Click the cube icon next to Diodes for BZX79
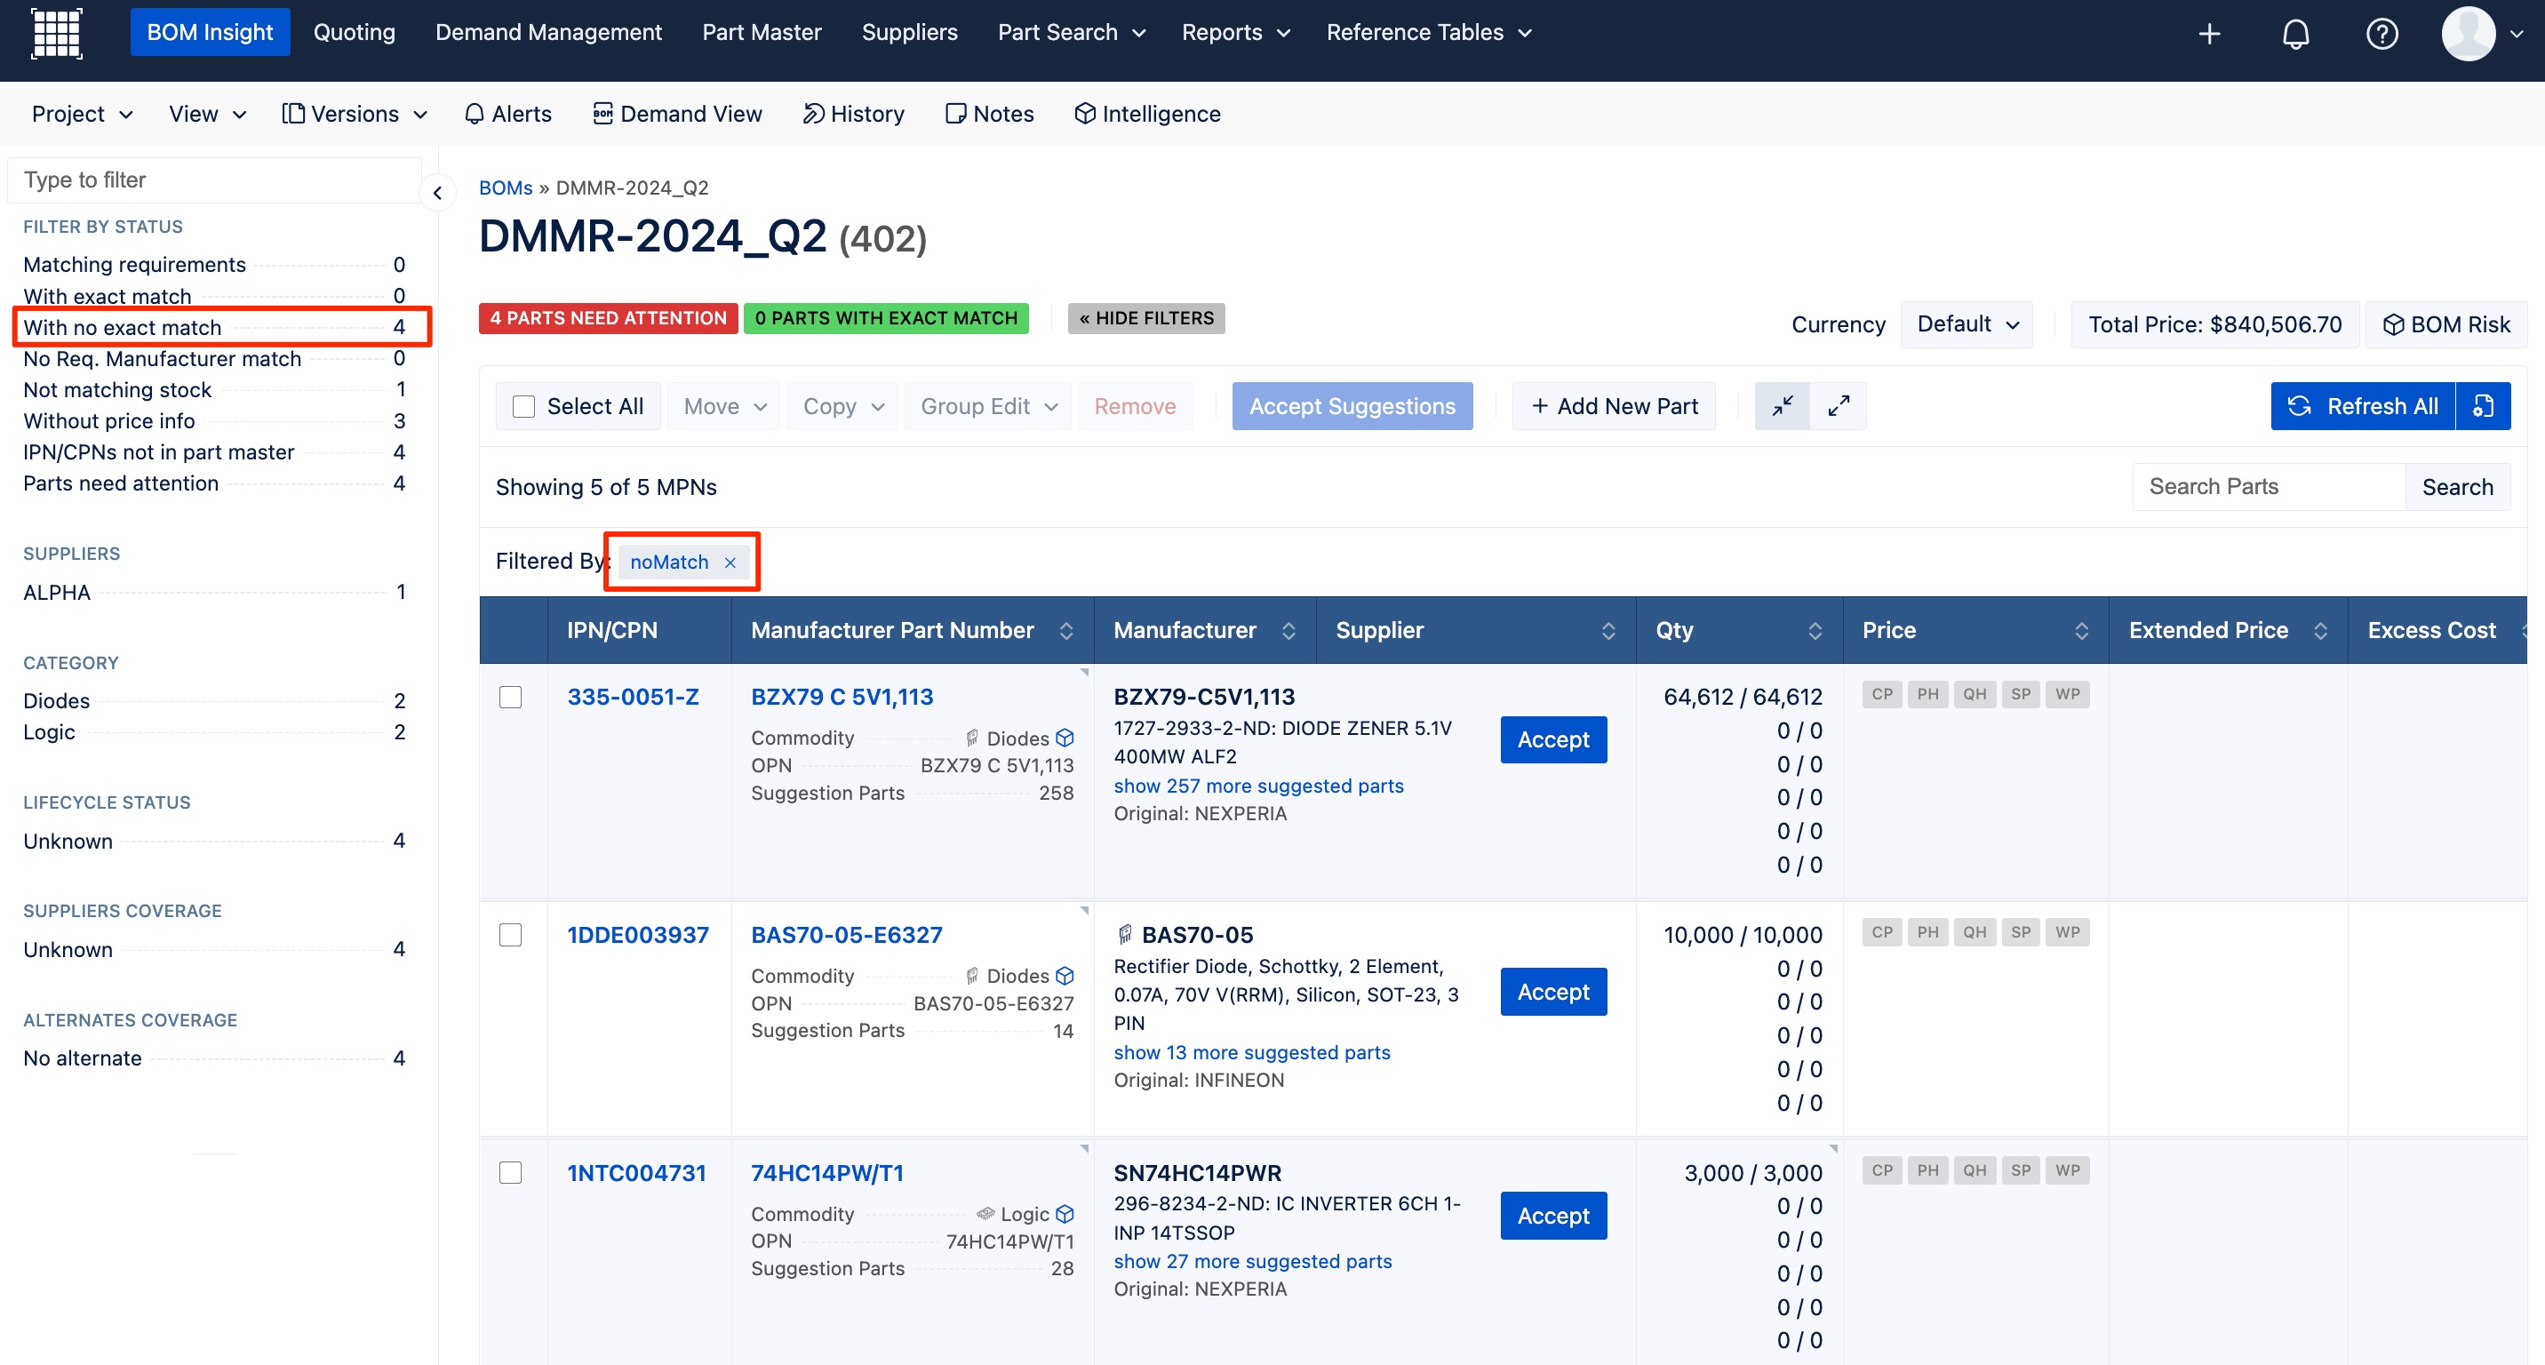2545x1365 pixels. [1064, 738]
